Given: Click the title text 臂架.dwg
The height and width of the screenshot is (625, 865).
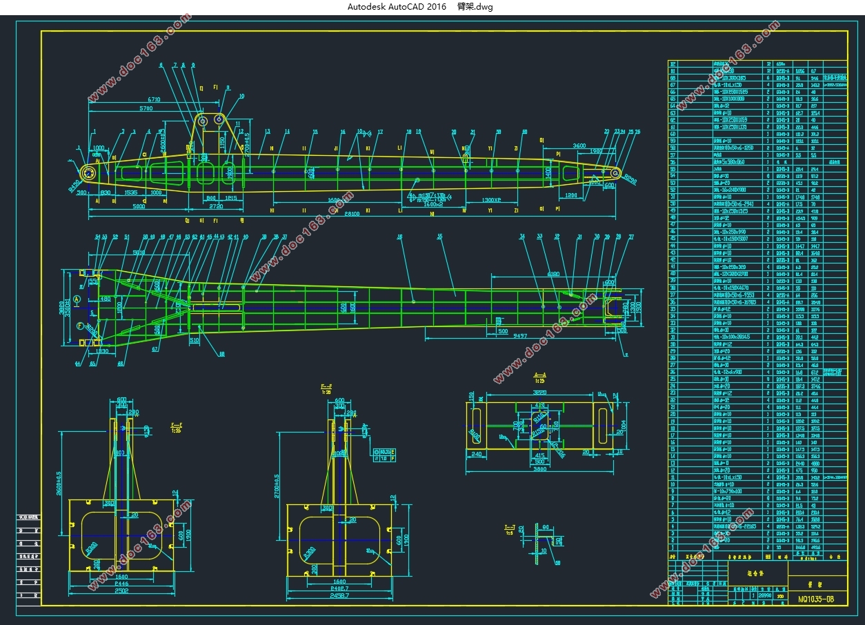Looking at the screenshot, I should [475, 7].
